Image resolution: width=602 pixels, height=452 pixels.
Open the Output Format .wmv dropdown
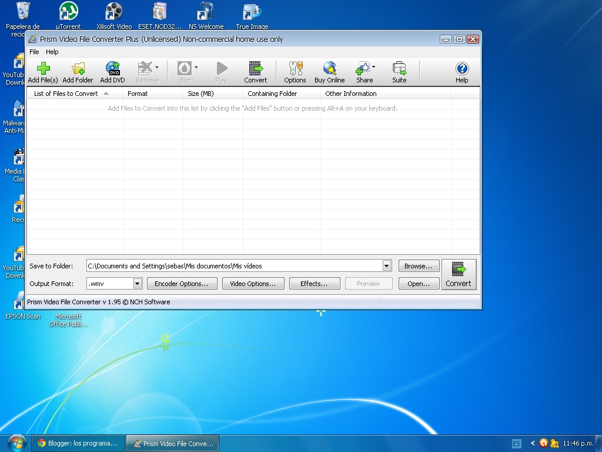[137, 284]
